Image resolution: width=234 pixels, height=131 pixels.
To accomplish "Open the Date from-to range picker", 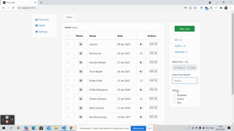I will (x=185, y=68).
